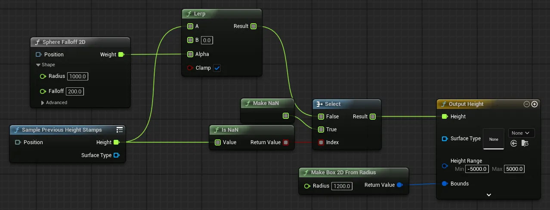550x210 pixels.
Task: Expand the Advanced section in Sphere Falloff 2D
Action: [x=43, y=103]
